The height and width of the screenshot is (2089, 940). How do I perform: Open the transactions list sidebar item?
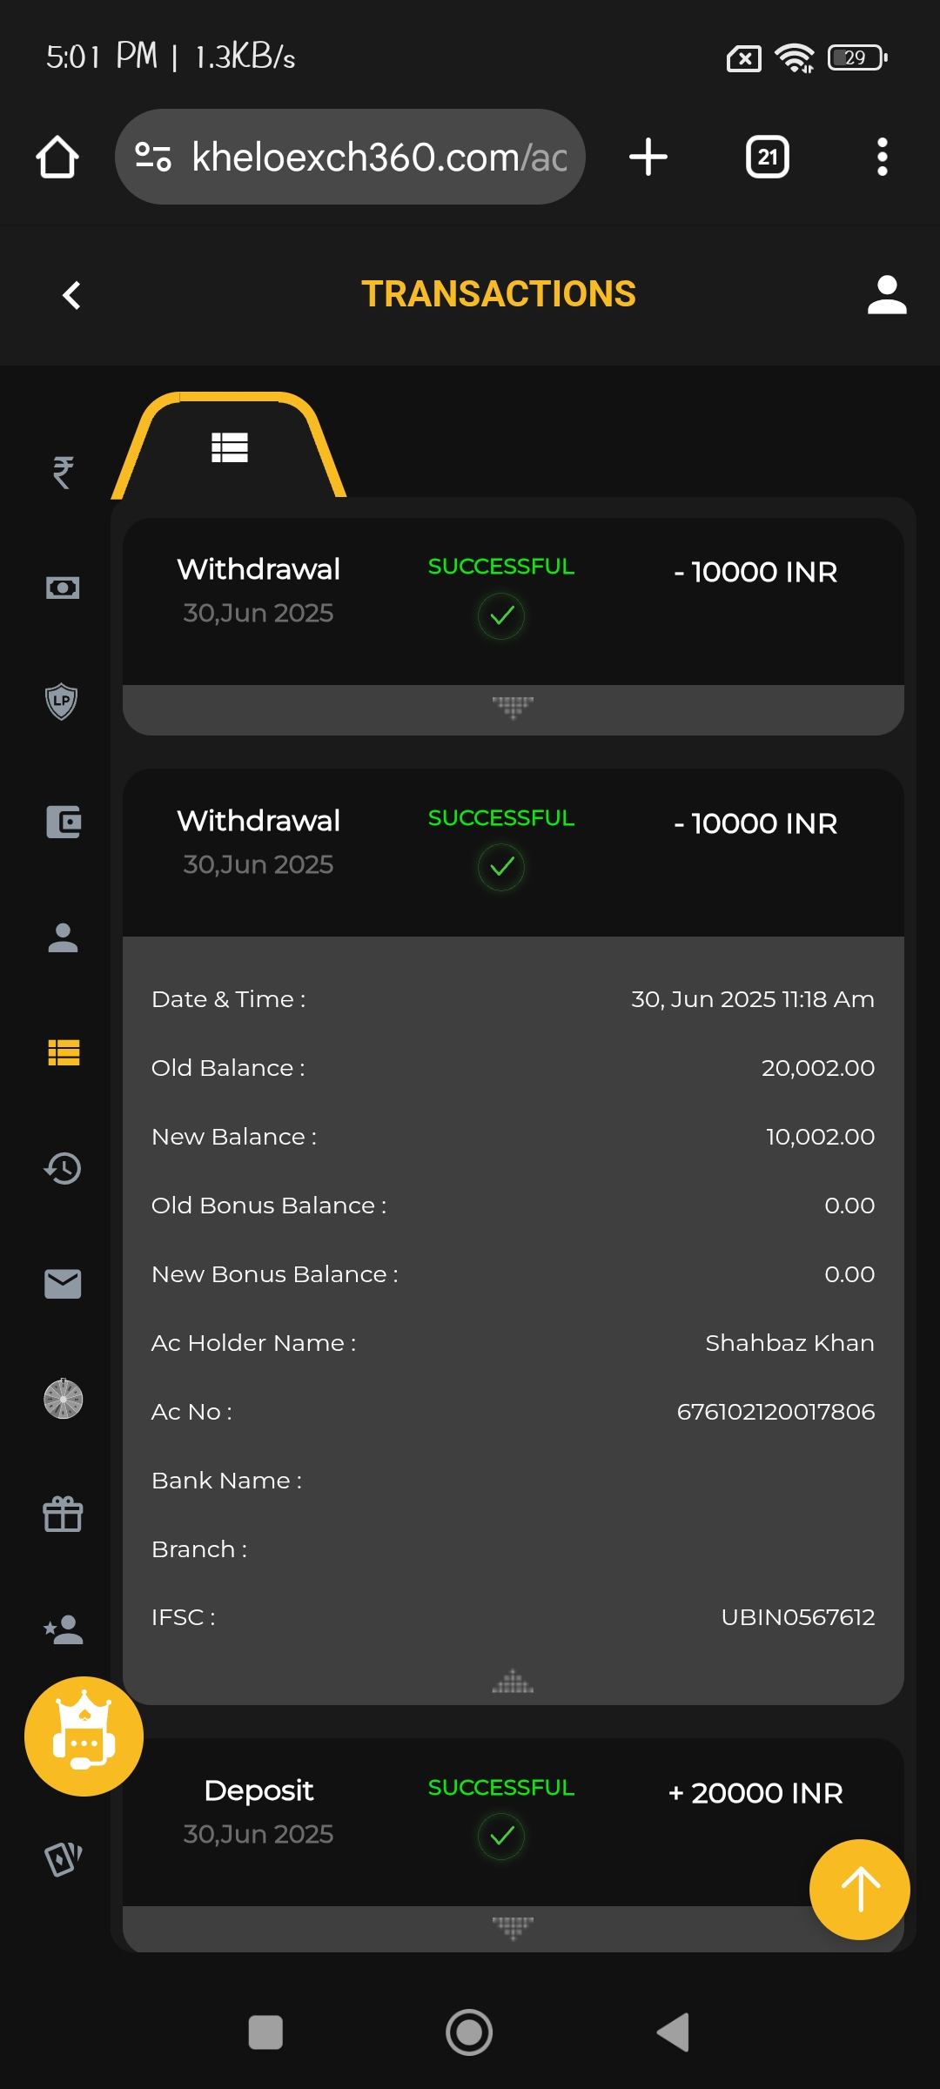click(x=63, y=1052)
